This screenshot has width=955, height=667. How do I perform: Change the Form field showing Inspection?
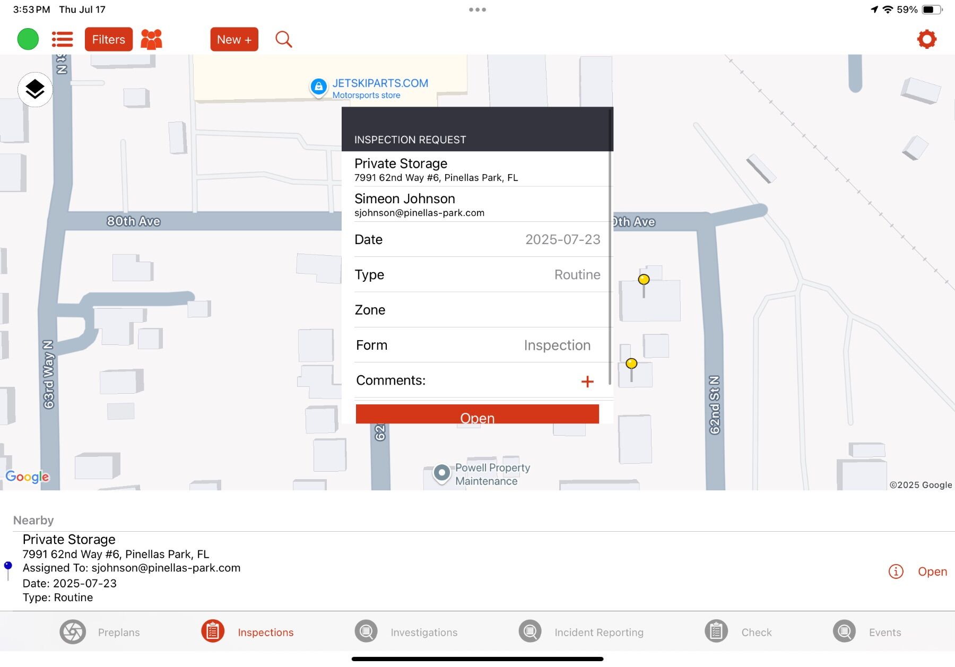pyautogui.click(x=477, y=345)
